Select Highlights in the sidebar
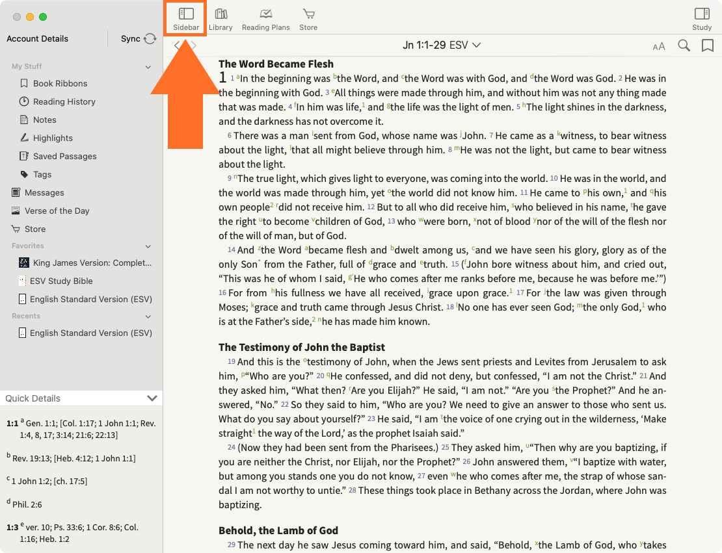The width and height of the screenshot is (722, 553). tap(53, 138)
